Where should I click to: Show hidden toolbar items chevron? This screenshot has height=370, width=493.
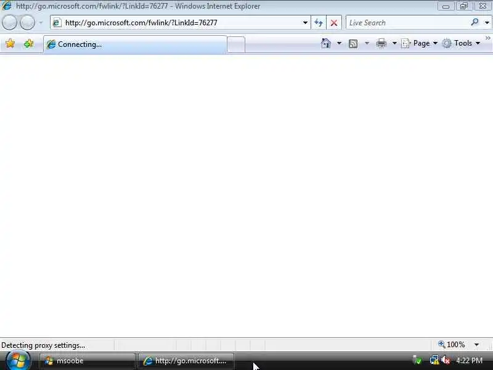coord(487,38)
